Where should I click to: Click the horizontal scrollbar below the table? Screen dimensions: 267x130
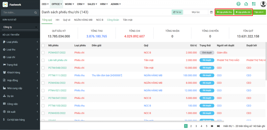click(130, 121)
